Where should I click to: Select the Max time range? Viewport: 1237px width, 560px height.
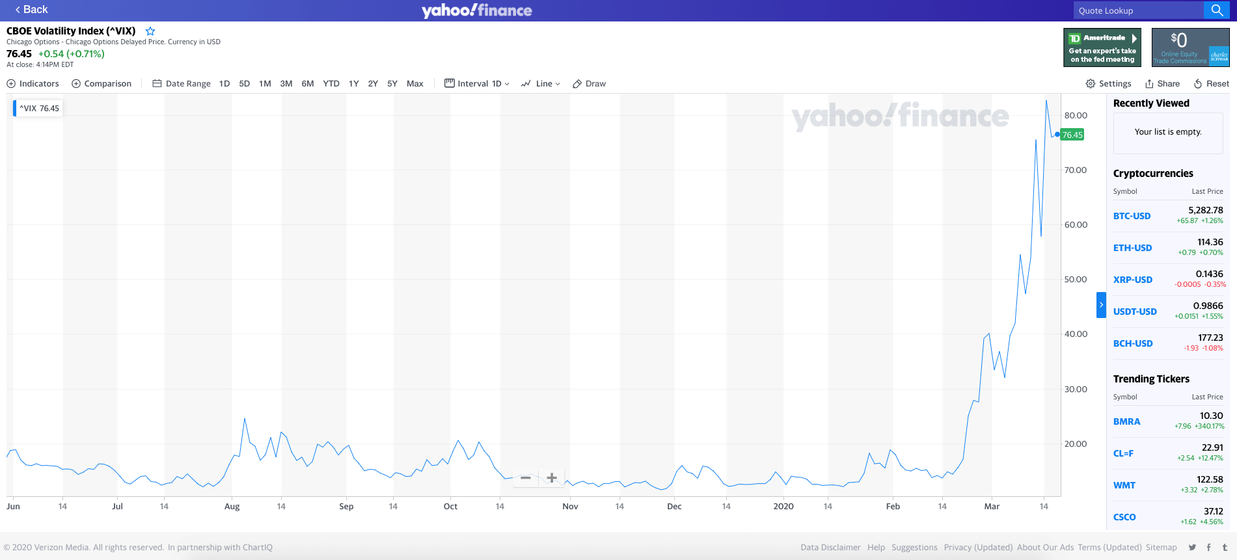pos(415,83)
